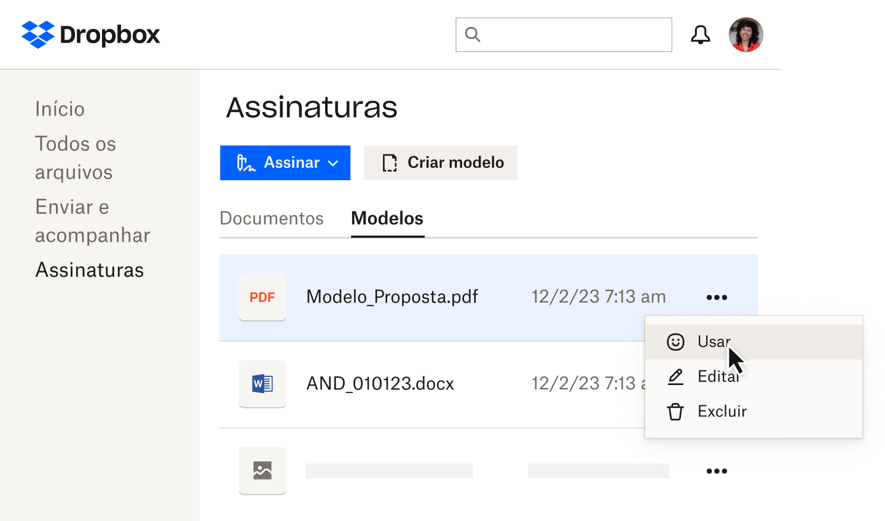Click the Word document icon for AND_010123.docx

coord(262,383)
